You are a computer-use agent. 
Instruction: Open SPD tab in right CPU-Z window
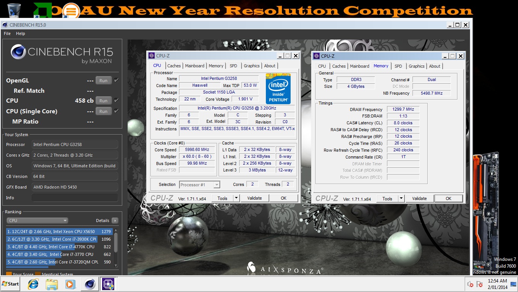(398, 66)
